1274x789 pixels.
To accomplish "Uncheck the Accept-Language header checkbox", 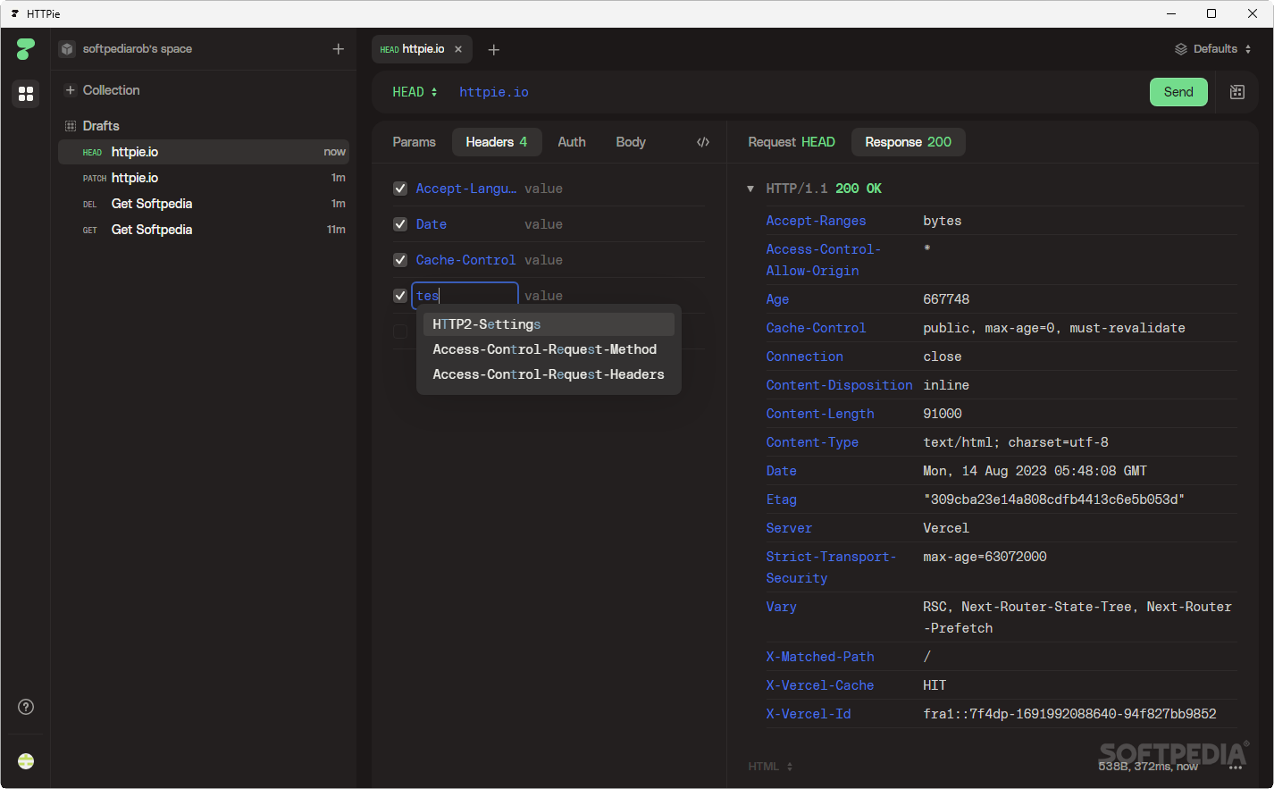I will click(x=400, y=189).
